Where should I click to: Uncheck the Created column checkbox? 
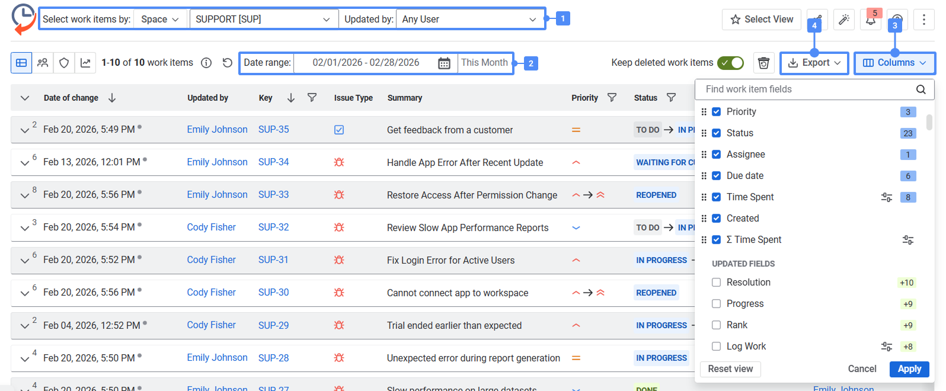point(716,219)
